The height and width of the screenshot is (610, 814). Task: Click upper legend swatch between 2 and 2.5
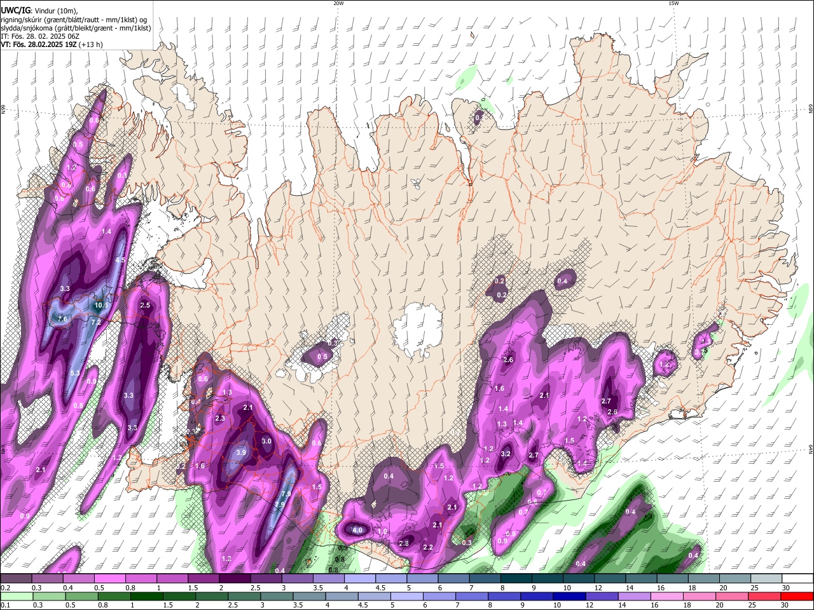[235, 579]
